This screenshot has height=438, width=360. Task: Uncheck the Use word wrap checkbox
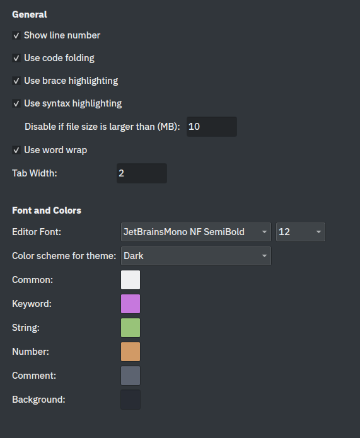16,150
